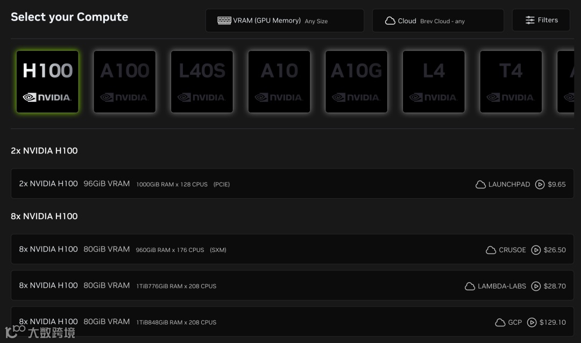Click the play icon next to $26.50
This screenshot has width=581, height=343.
(536, 250)
